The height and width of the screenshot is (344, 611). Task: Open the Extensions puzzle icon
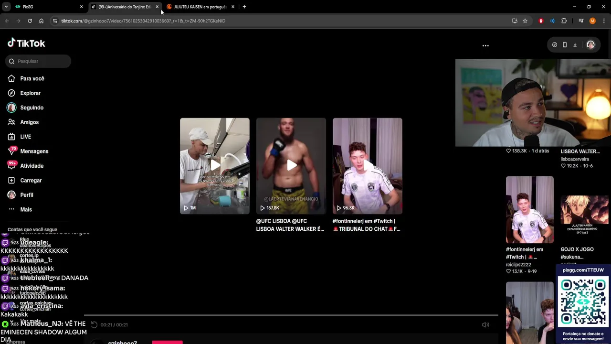tap(564, 21)
